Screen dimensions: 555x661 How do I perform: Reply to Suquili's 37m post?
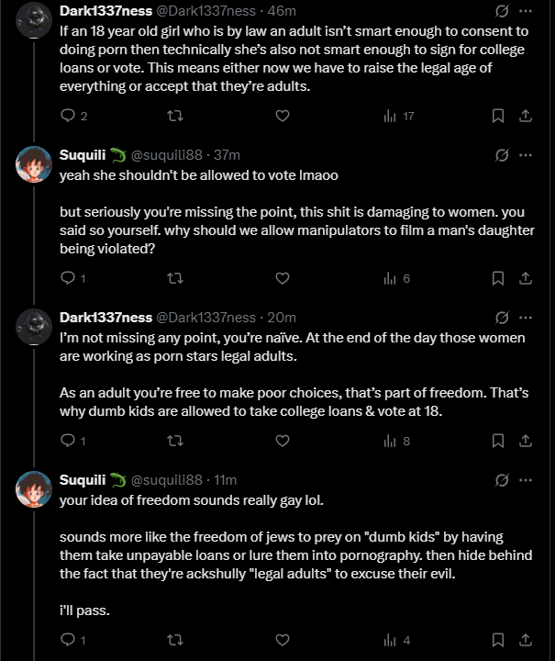click(68, 278)
